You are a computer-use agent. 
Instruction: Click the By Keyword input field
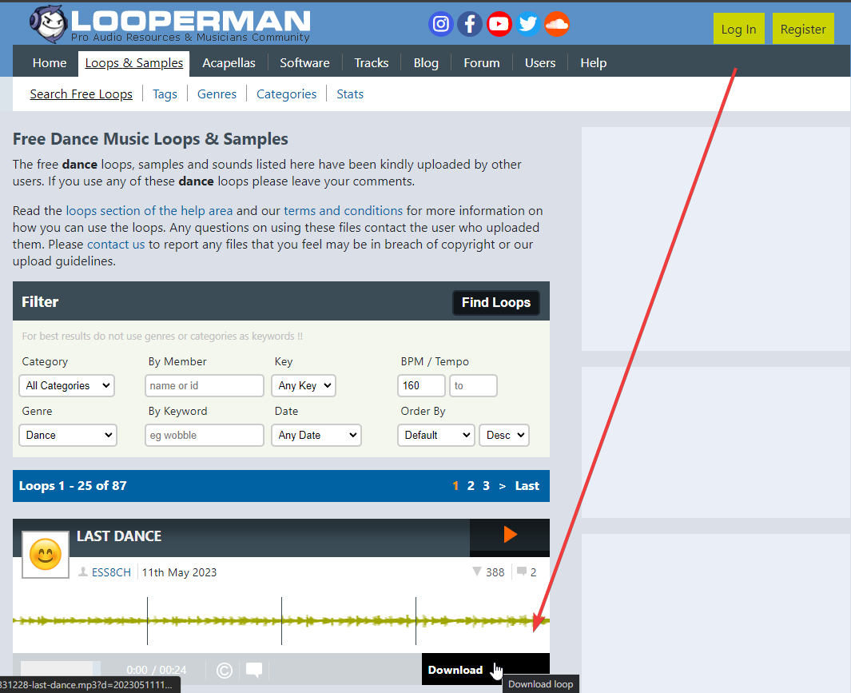coord(205,435)
